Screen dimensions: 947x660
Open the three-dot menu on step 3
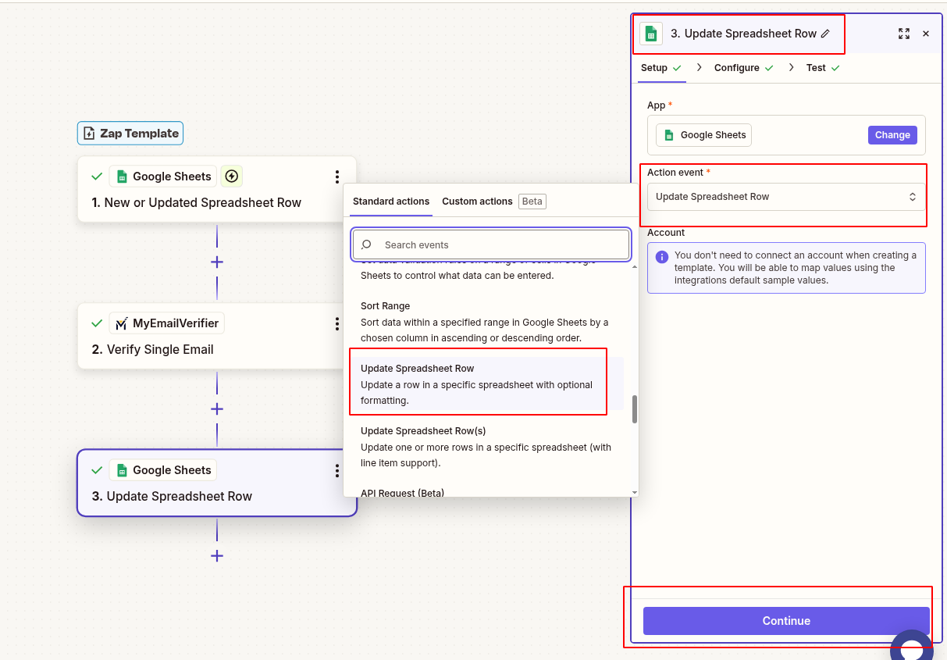coord(336,470)
